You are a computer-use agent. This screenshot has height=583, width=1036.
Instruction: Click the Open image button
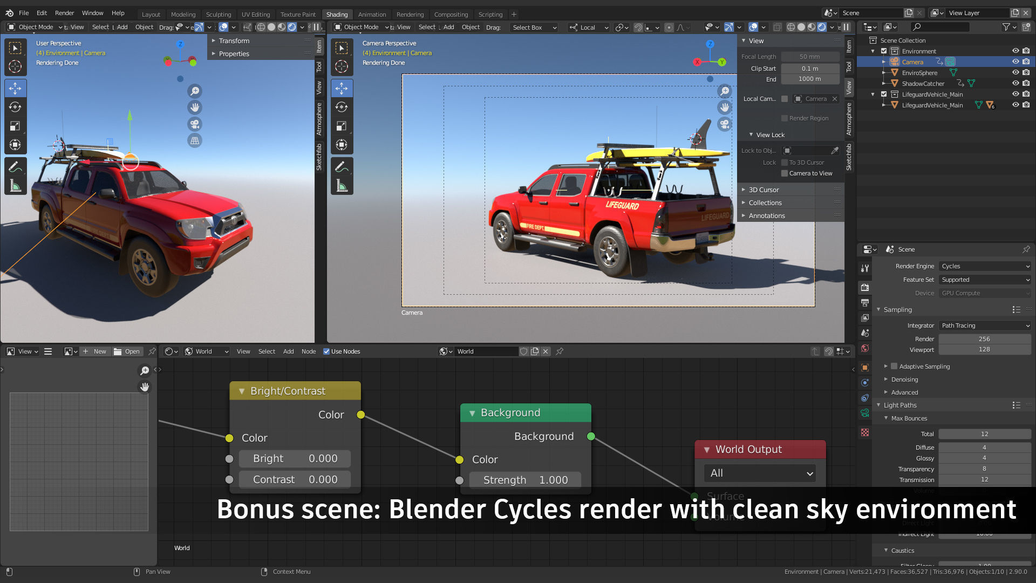(127, 351)
